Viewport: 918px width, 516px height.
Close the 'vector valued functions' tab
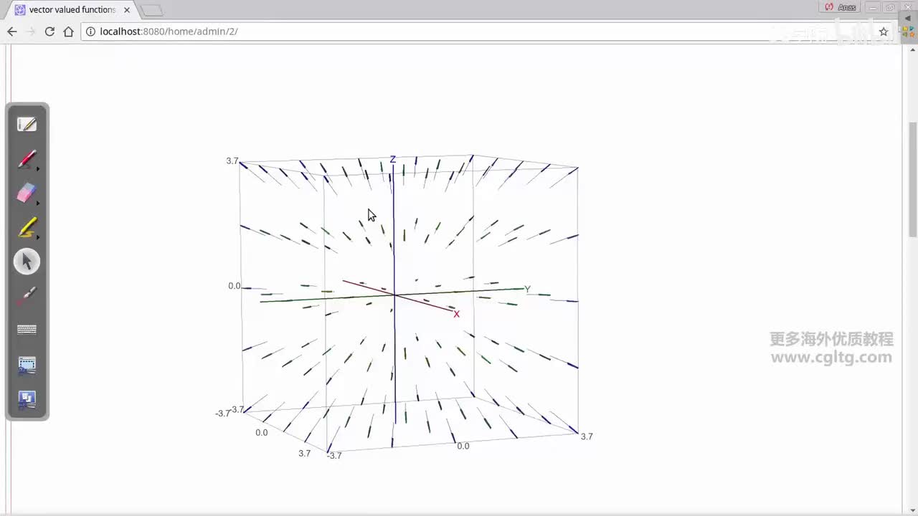pos(127,10)
